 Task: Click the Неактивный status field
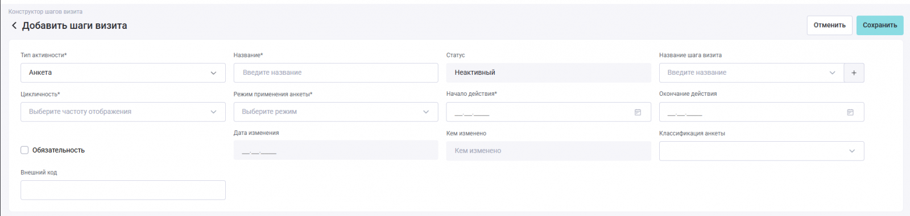[x=548, y=73]
